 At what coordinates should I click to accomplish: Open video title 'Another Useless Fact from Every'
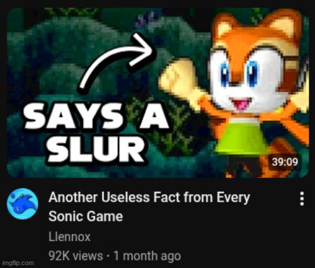coord(149,197)
